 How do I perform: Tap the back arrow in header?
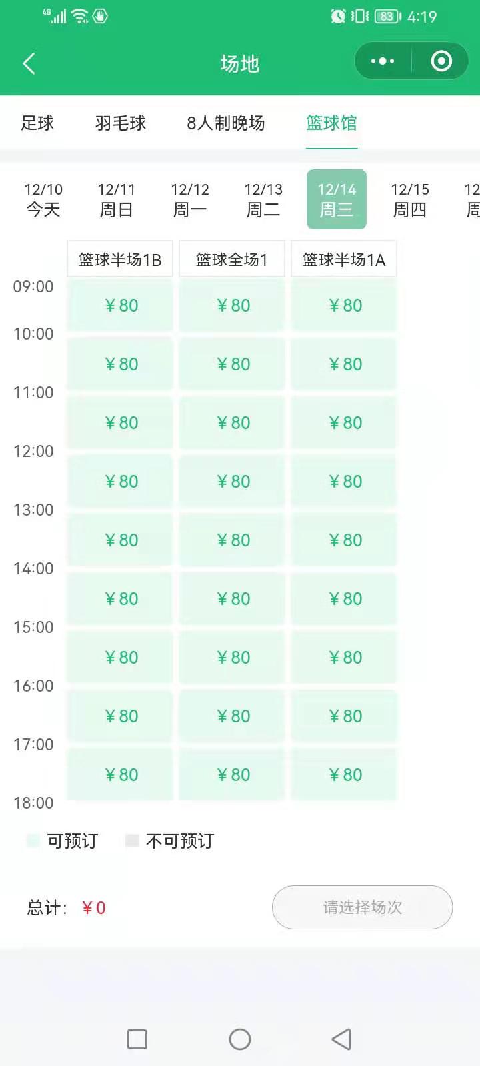pos(29,63)
